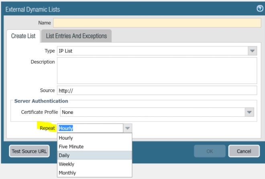The width and height of the screenshot is (265, 179).
Task: Open the Type dropdown arrow
Action: (252, 51)
